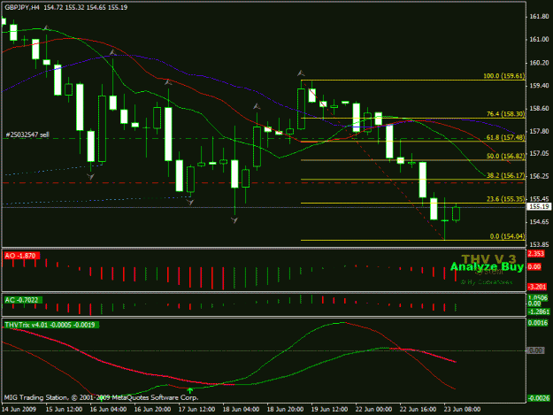Select the 50.0 (156.82) Fibonacci level label
553x415 pixels.
point(506,156)
